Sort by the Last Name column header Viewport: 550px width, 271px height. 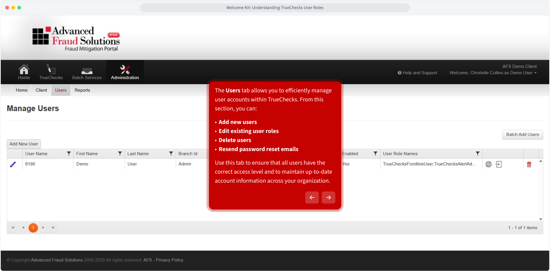138,154
